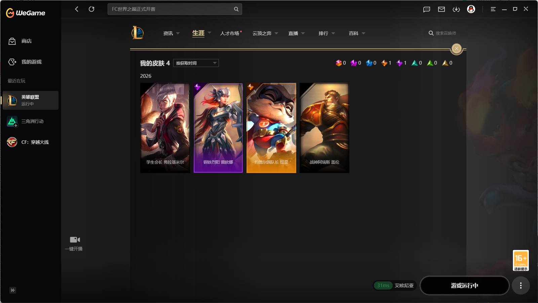Click the search magnifier in top bar
Image resolution: width=538 pixels, height=303 pixels.
coord(236,9)
